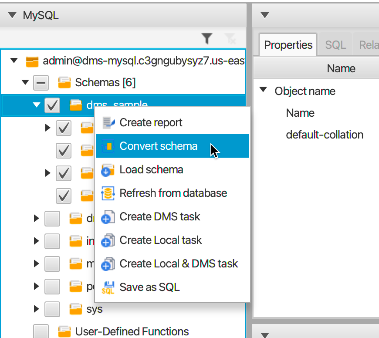Collapse the admin@dms-mysql connection node
This screenshot has height=338, width=379.
click(14, 61)
